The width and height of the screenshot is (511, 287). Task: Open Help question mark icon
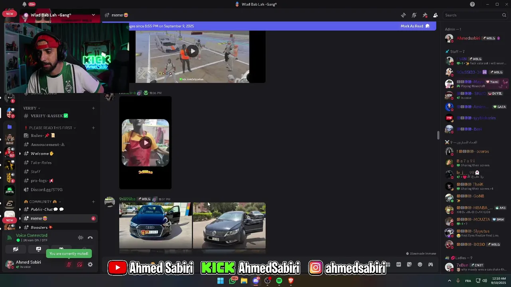point(472,4)
